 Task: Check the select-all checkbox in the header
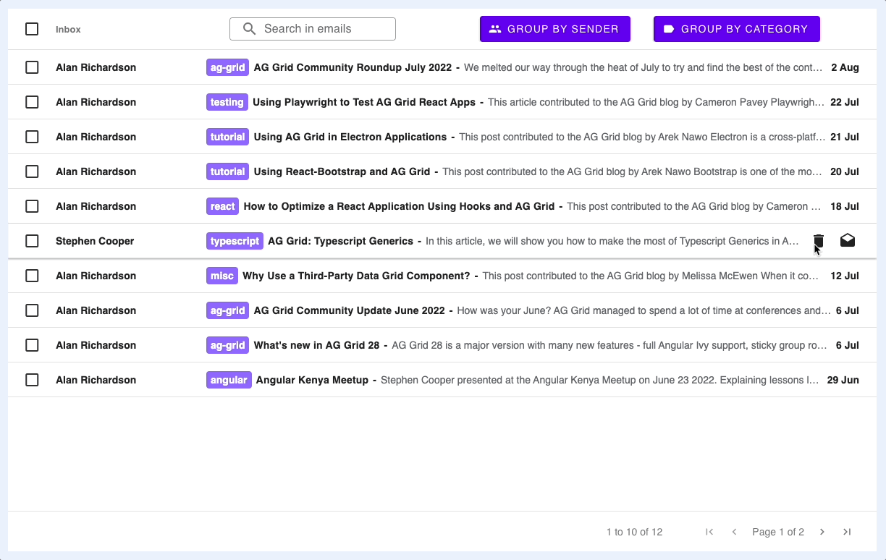32,29
